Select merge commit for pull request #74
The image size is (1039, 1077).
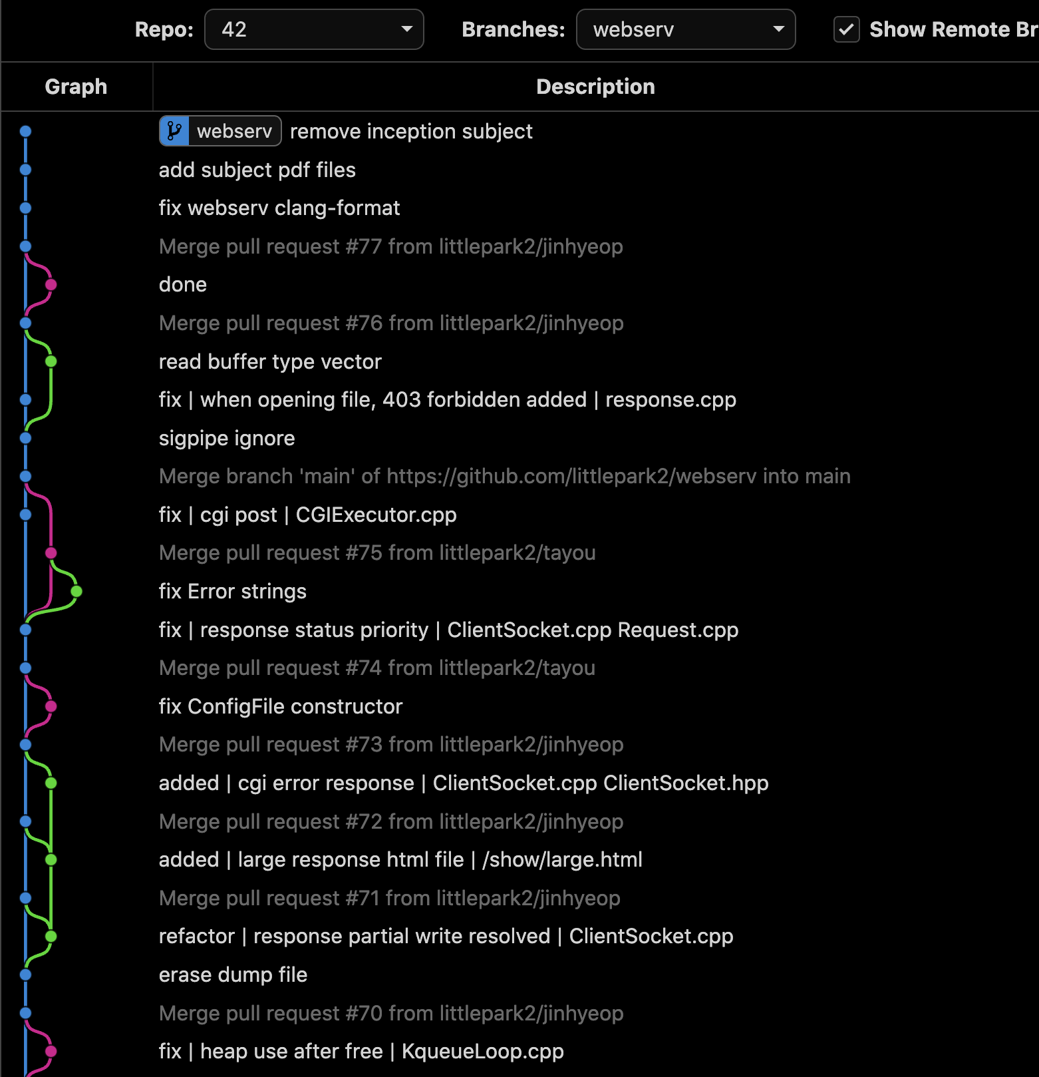click(377, 668)
